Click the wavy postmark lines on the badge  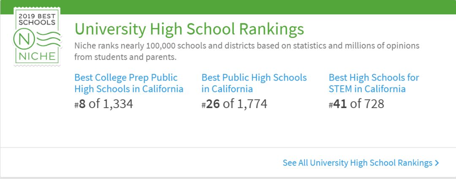point(48,39)
